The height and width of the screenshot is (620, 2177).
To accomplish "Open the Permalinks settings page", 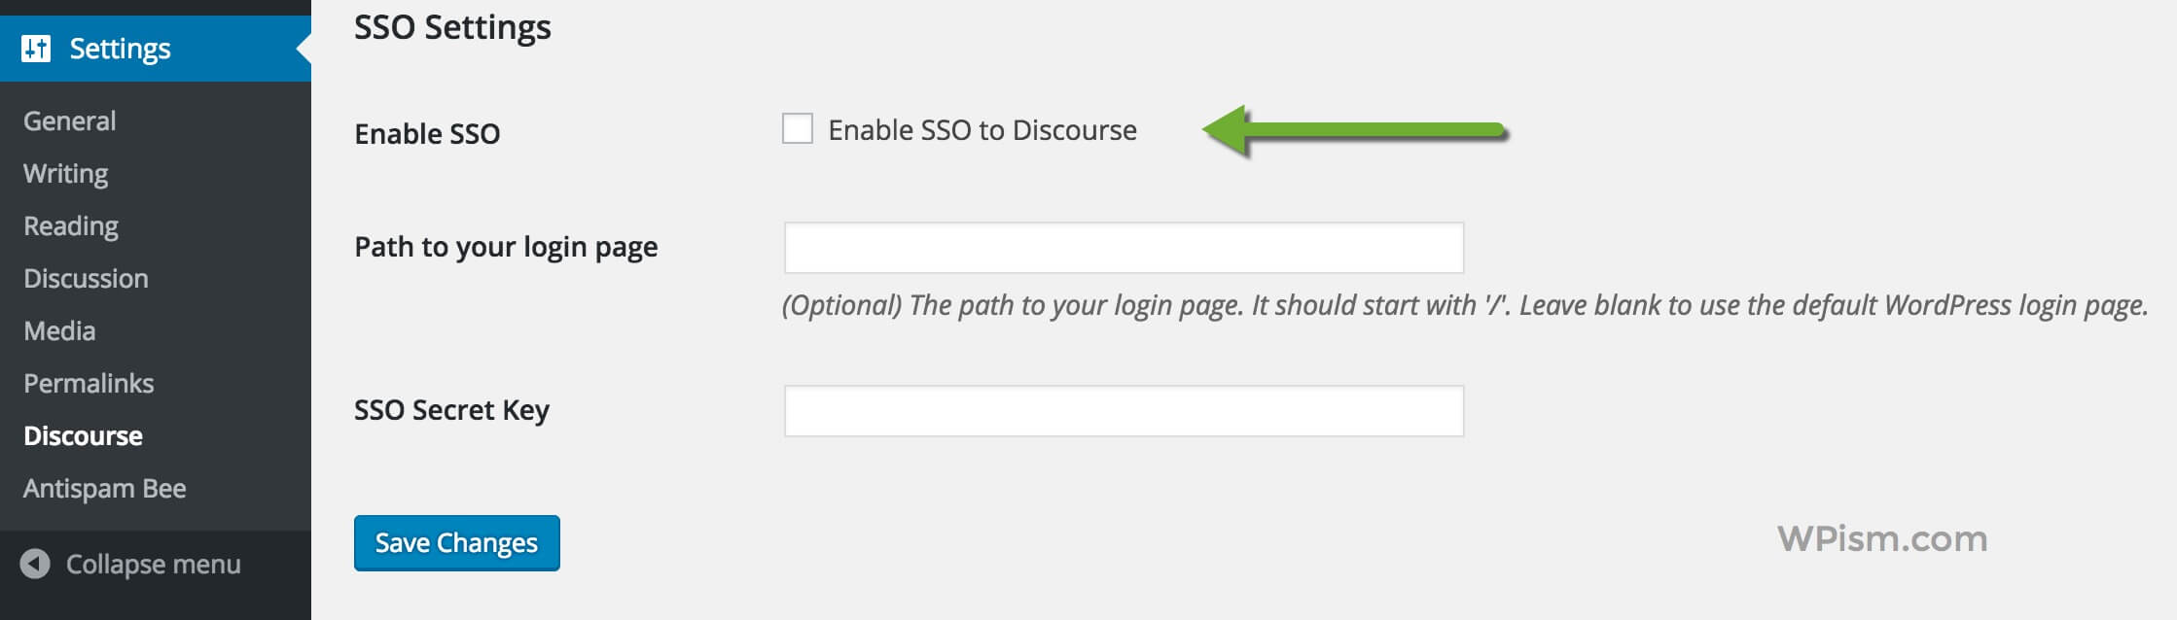I will click(x=88, y=383).
